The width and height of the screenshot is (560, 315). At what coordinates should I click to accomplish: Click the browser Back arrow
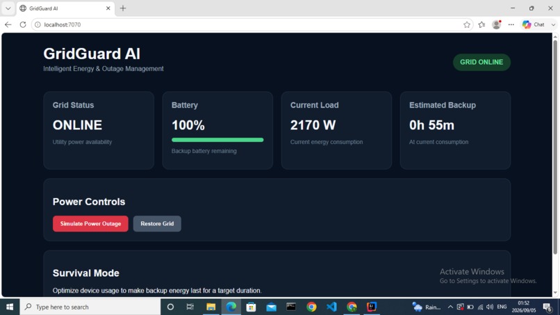(x=8, y=24)
